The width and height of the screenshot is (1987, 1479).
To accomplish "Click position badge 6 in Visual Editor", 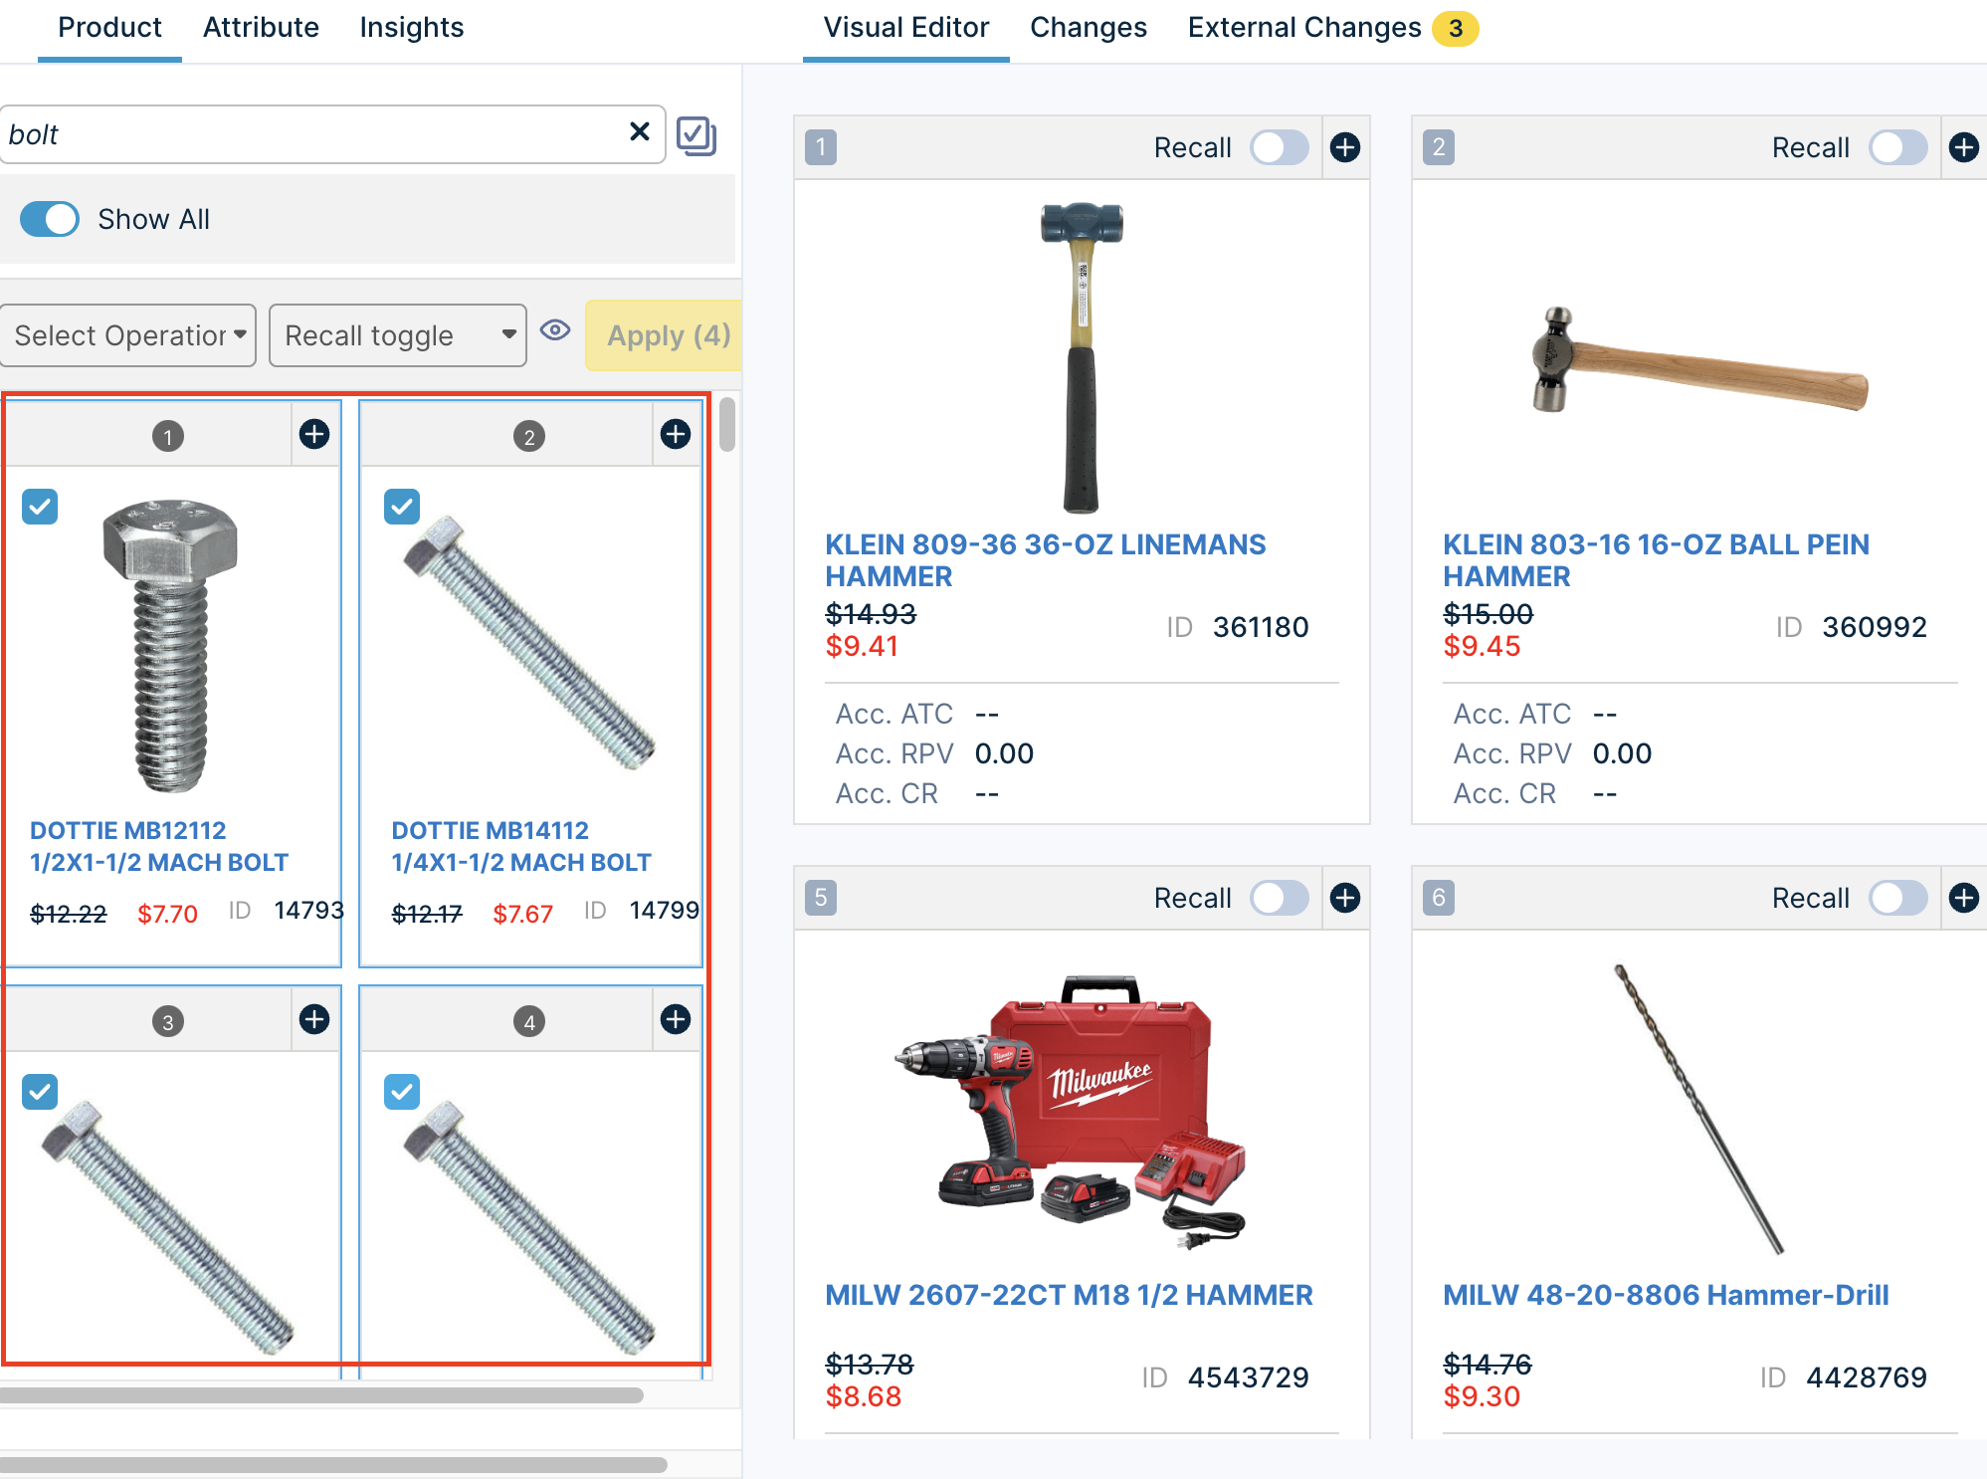I will click(x=1439, y=898).
